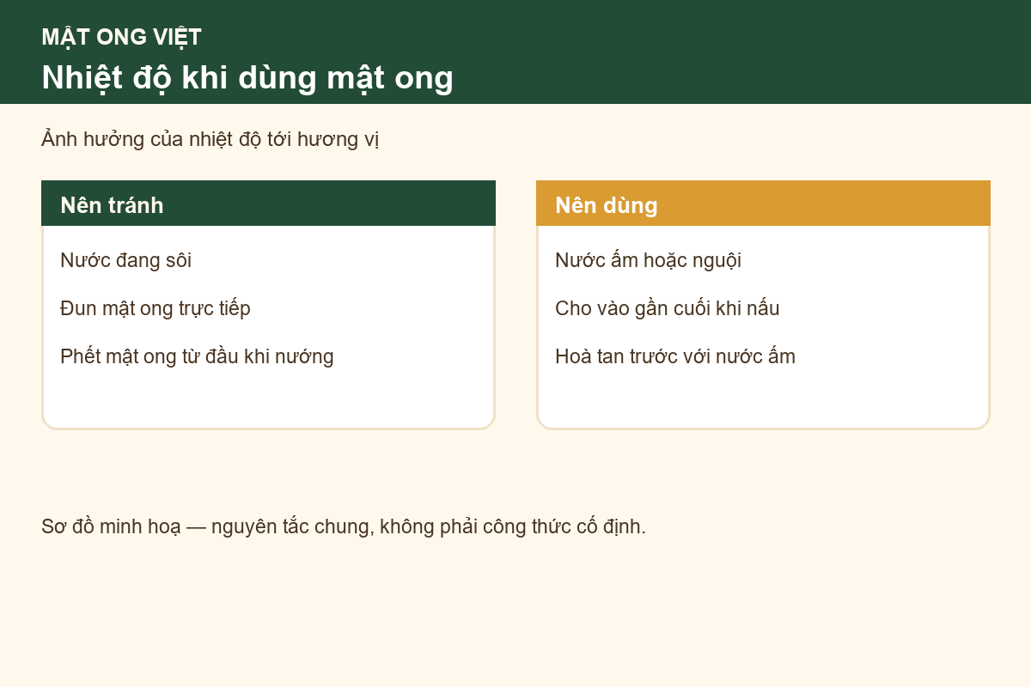Click the 'Nên tránh' card header
This screenshot has width=1031, height=687.
268,204
